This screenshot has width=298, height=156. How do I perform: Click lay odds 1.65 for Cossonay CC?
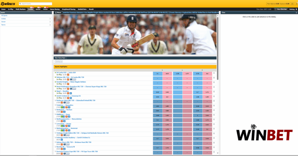207,97
